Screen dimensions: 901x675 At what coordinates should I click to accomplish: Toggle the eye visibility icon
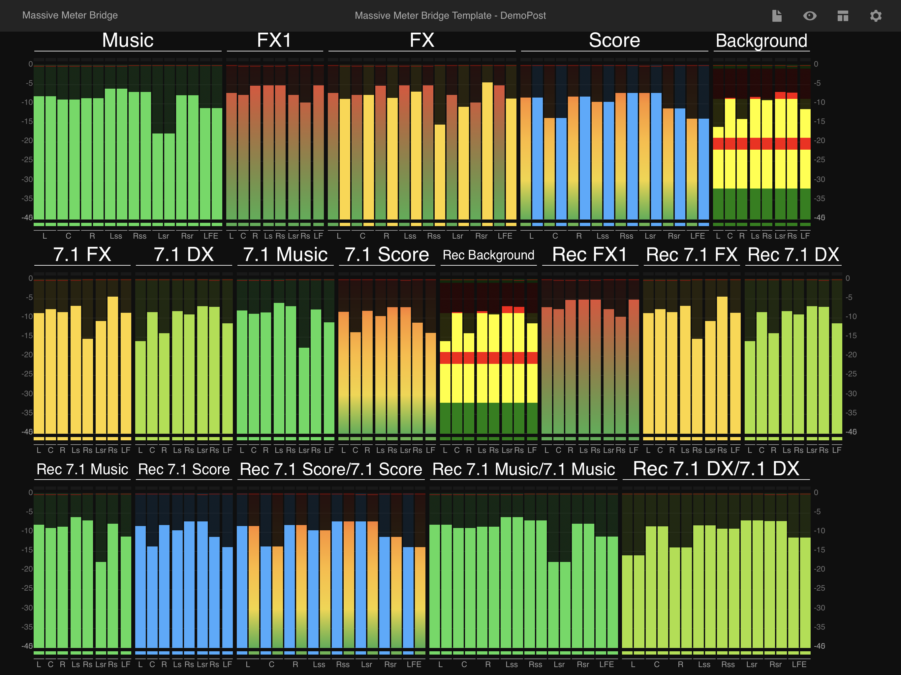pyautogui.click(x=810, y=16)
